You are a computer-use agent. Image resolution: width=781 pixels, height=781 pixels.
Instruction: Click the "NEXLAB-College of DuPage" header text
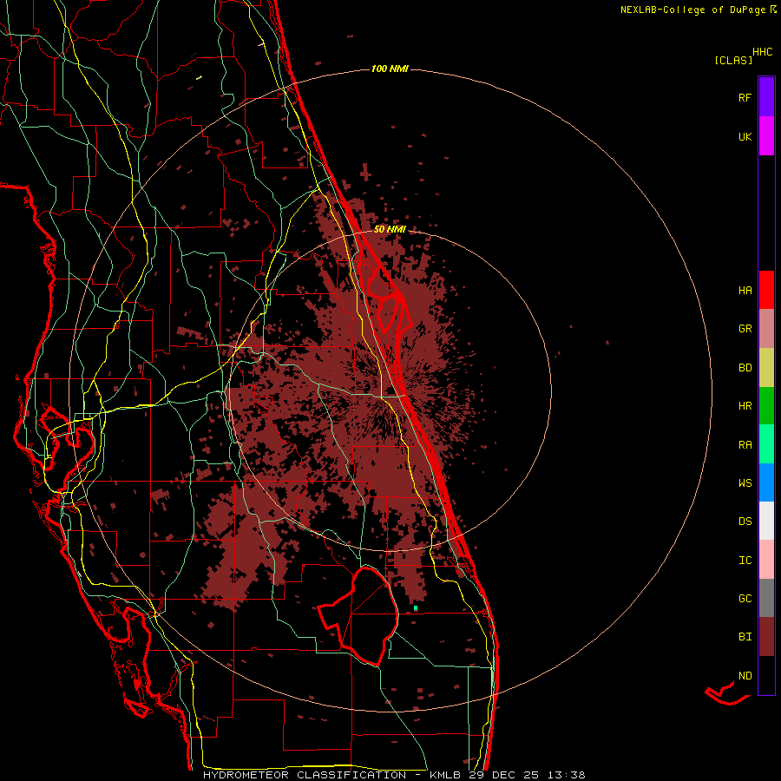pyautogui.click(x=694, y=10)
